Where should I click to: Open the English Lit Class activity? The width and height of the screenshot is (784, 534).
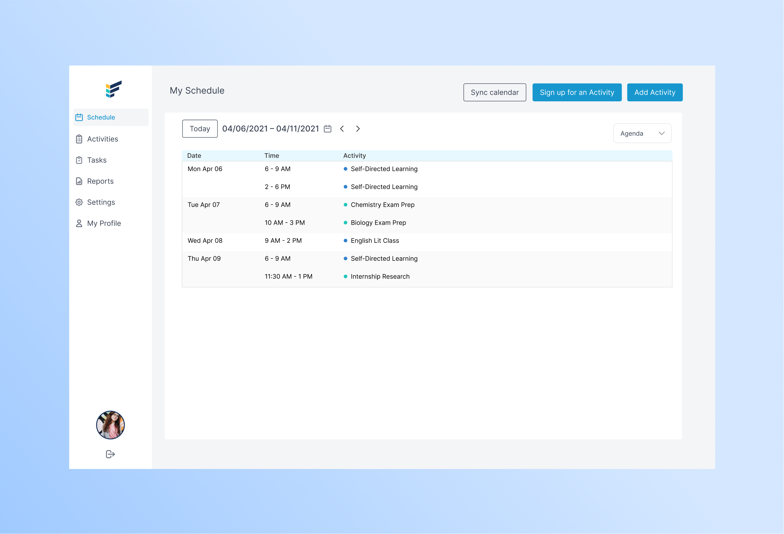[x=375, y=241]
